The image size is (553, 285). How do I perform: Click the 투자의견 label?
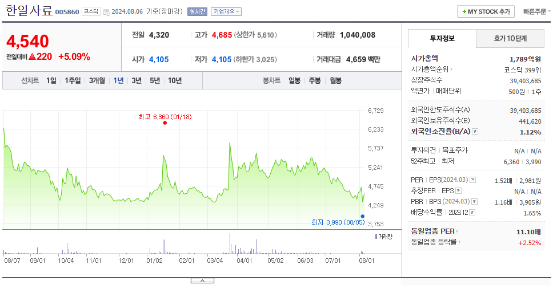pos(423,150)
